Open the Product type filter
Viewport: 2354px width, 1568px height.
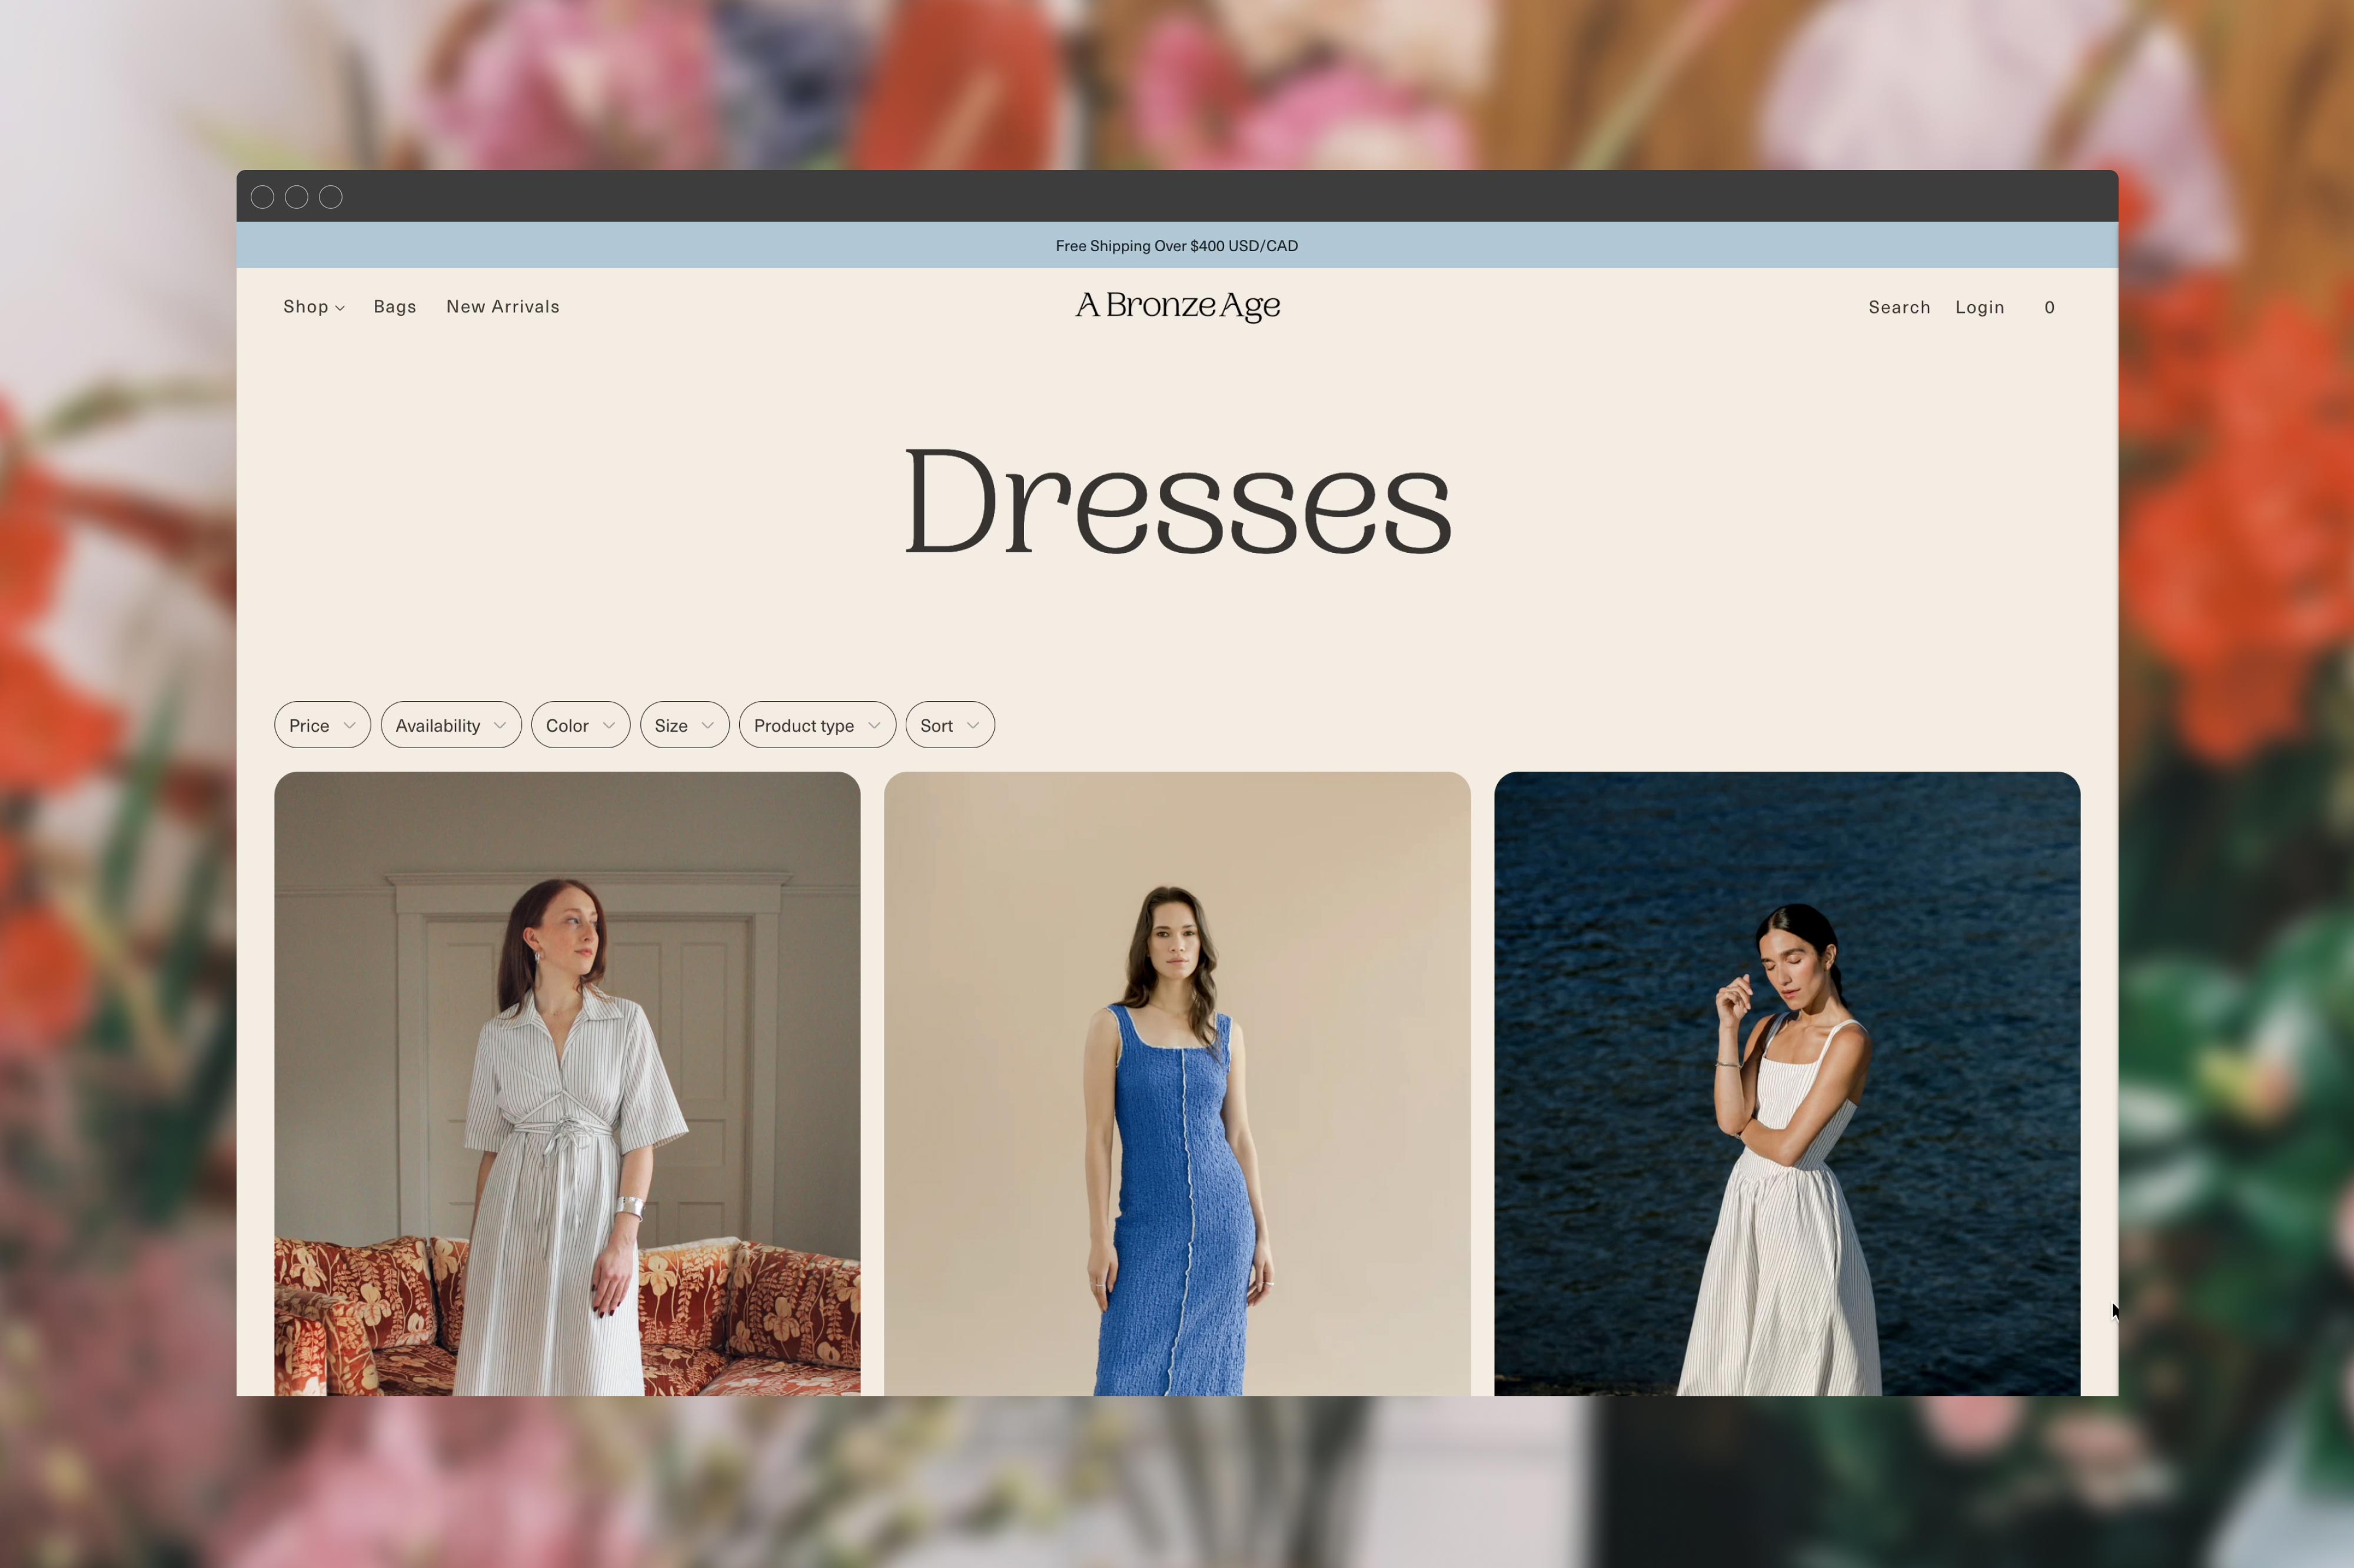(x=816, y=725)
